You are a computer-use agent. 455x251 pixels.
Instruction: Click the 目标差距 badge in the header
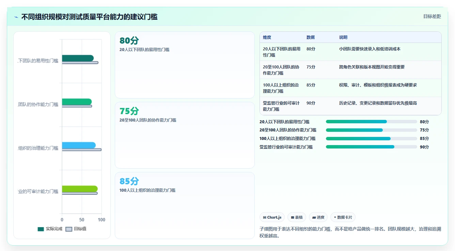pos(432,16)
